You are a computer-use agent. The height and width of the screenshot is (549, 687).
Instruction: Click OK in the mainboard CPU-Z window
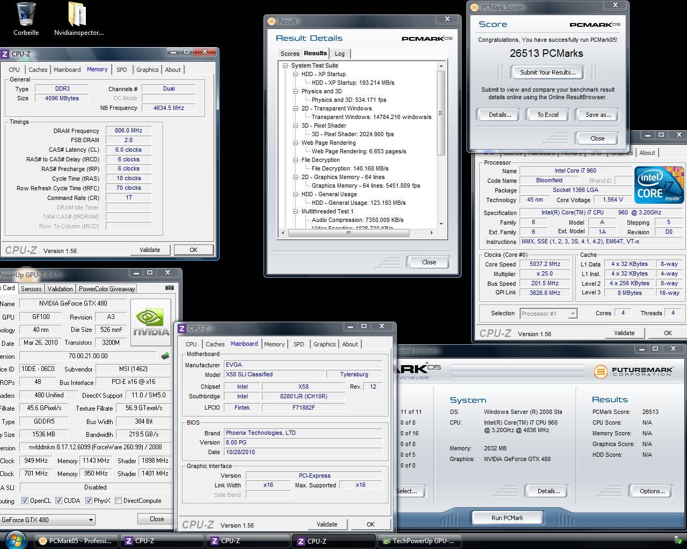(x=370, y=524)
